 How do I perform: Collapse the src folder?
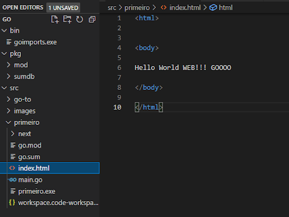pos(4,88)
